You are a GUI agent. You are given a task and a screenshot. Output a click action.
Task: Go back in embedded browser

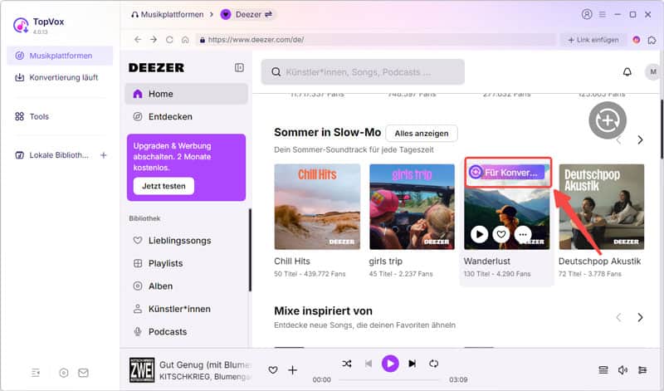point(138,39)
